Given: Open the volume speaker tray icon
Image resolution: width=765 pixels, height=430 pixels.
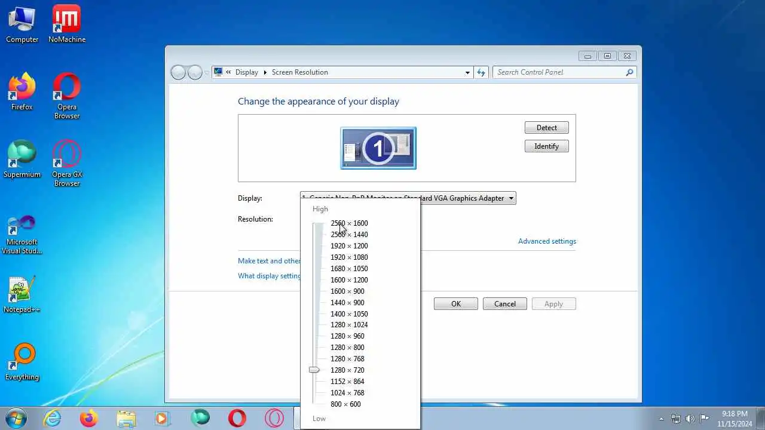Looking at the screenshot, I should tap(690, 419).
